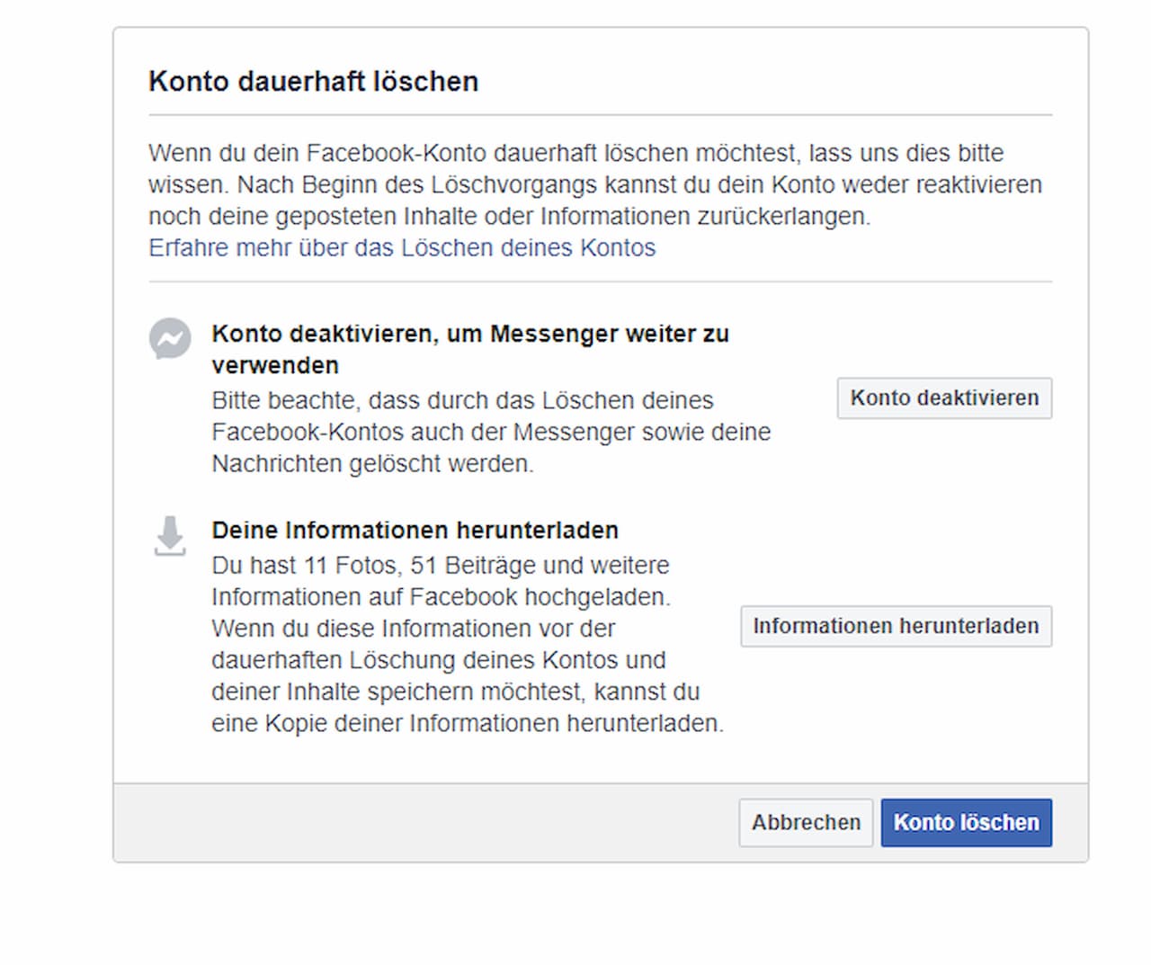The height and width of the screenshot is (965, 1151).
Task: Click the Konto deaktivieren button
Action: [944, 398]
